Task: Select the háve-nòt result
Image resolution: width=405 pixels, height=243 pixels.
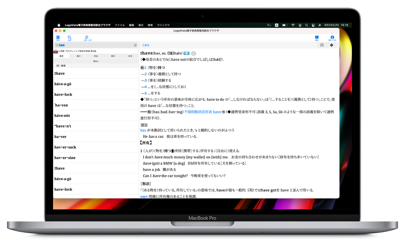Action: [x=96, y=116]
